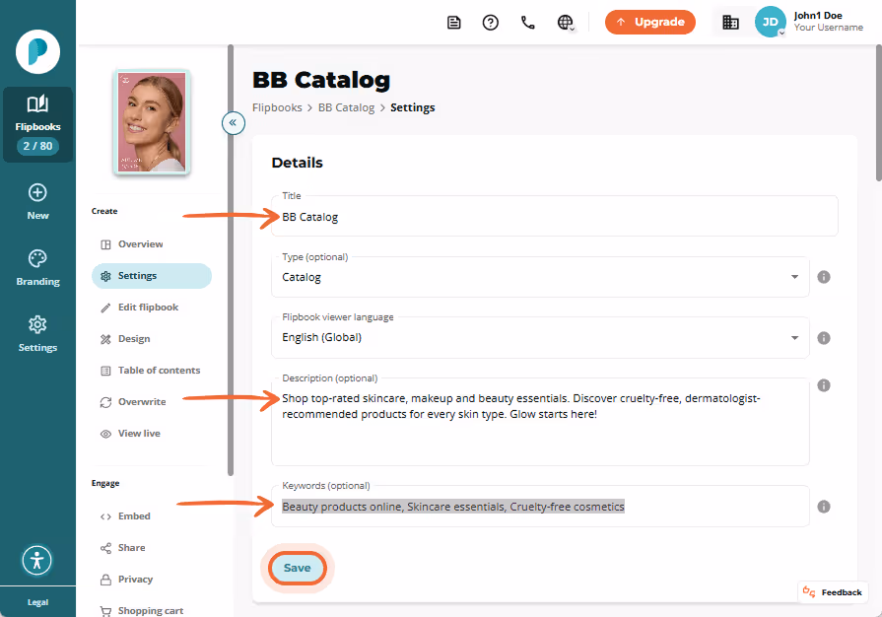Open the JD user avatar menu
The image size is (882, 617).
770,22
